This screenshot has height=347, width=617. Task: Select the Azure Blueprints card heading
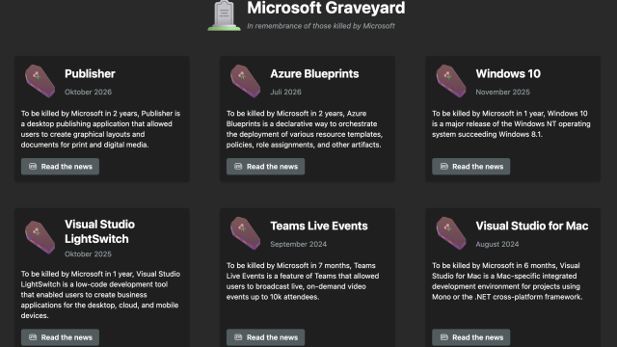(314, 73)
